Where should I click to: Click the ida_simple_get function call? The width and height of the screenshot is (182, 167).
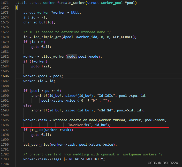[47, 37]
